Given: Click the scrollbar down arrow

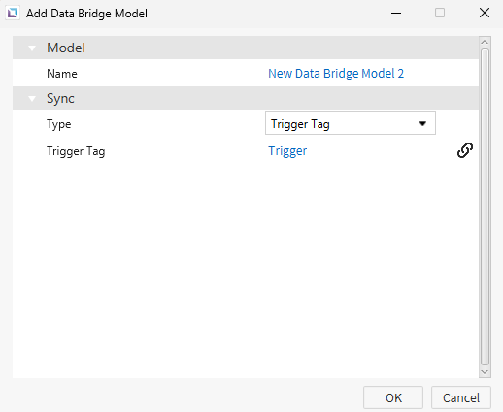Looking at the screenshot, I should [x=485, y=371].
